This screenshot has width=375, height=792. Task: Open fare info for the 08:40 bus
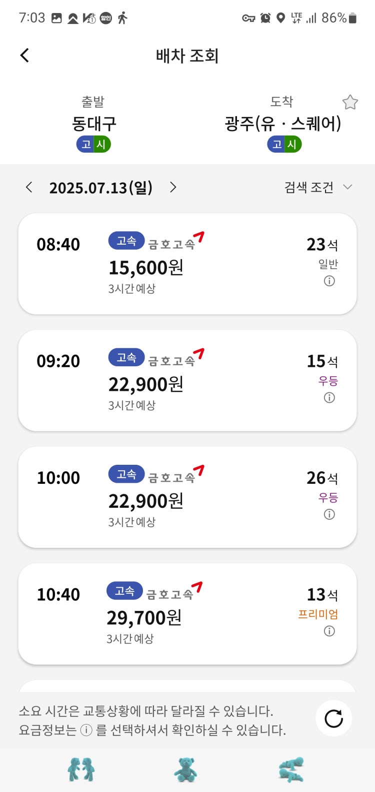click(329, 281)
